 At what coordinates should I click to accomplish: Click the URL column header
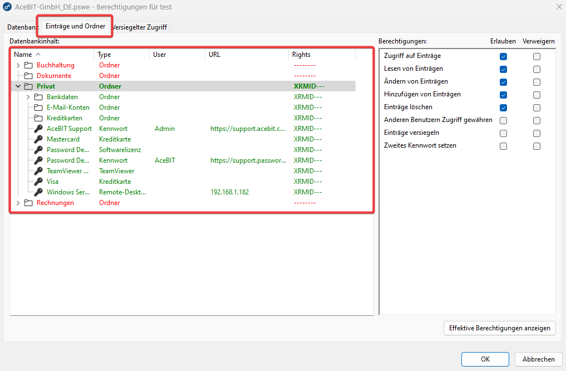pyautogui.click(x=247, y=55)
